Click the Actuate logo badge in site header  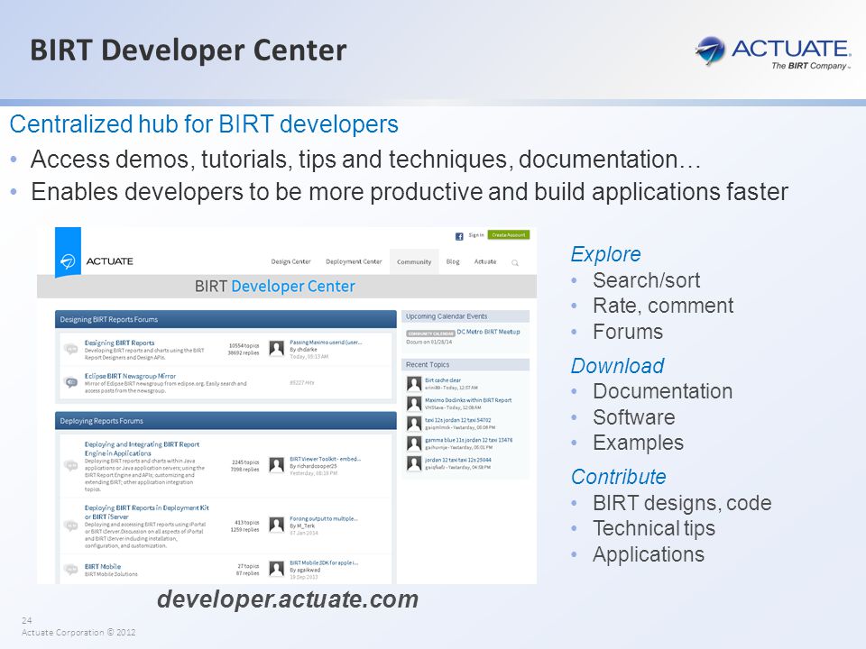[68, 252]
